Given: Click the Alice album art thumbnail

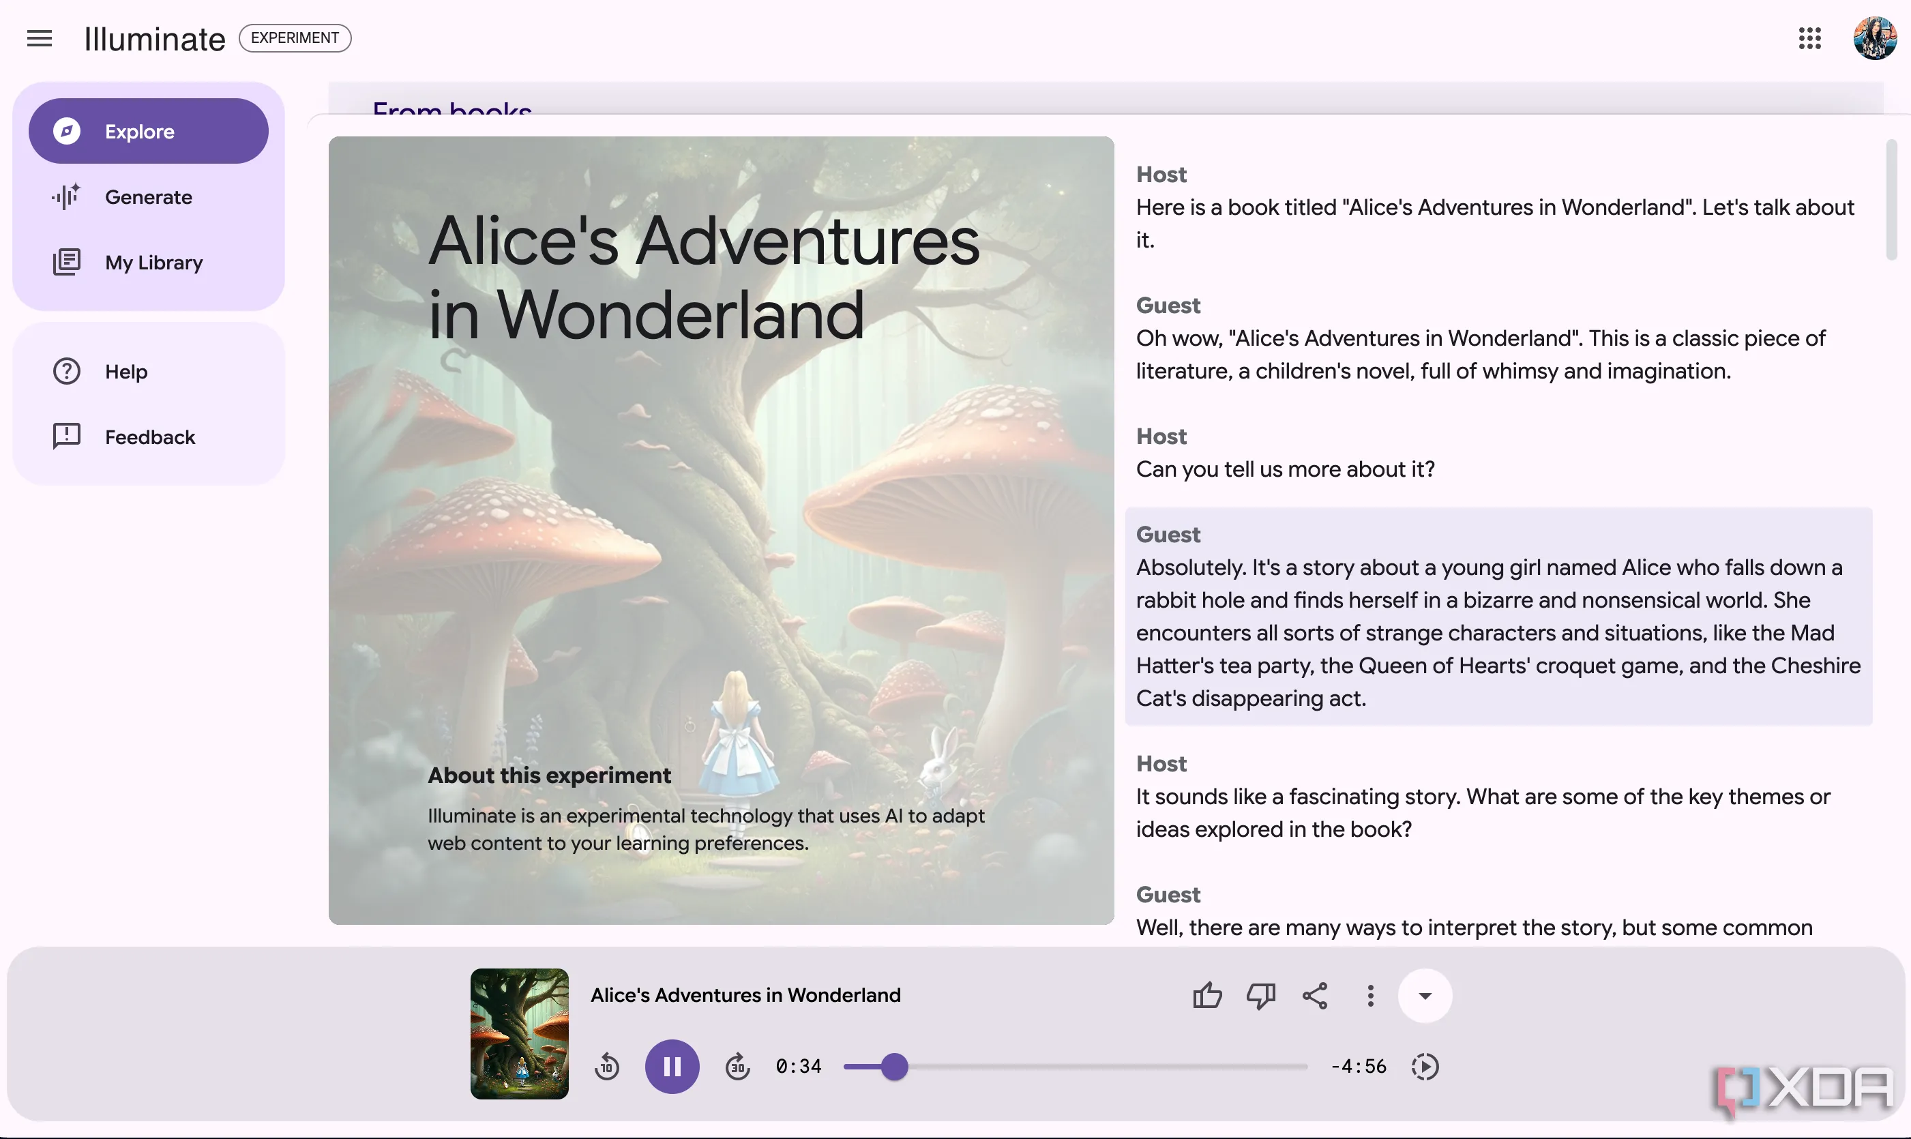Looking at the screenshot, I should coord(519,1033).
